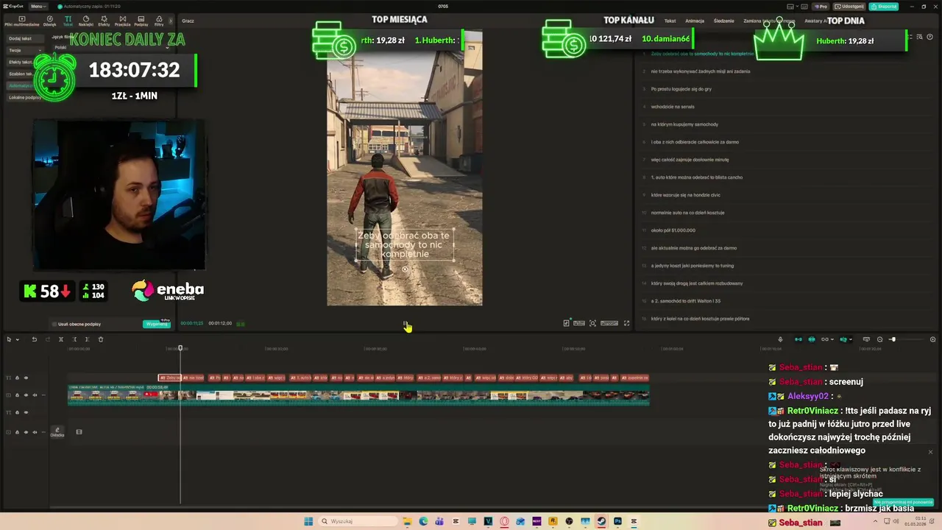Screen dimensions: 942x530
Task: Expand more toolbar tabs with arrow
Action: (171, 21)
